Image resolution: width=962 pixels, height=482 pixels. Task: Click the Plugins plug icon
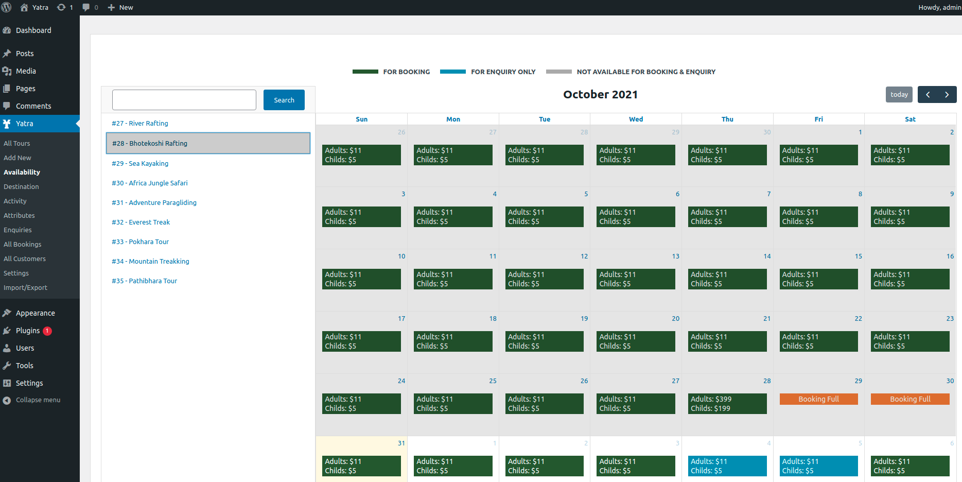pyautogui.click(x=7, y=331)
